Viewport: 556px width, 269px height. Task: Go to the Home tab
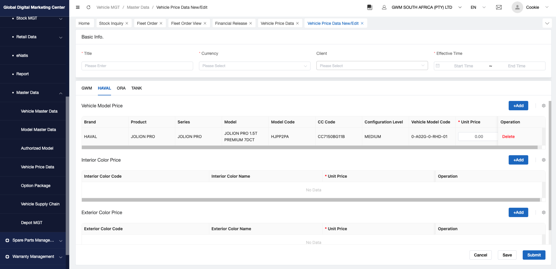tap(84, 23)
